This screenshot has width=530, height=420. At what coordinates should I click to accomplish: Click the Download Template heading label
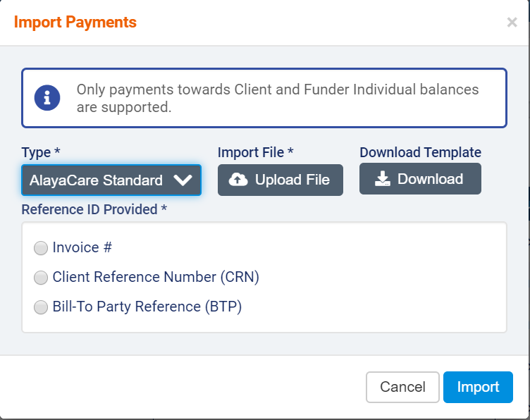click(x=420, y=152)
